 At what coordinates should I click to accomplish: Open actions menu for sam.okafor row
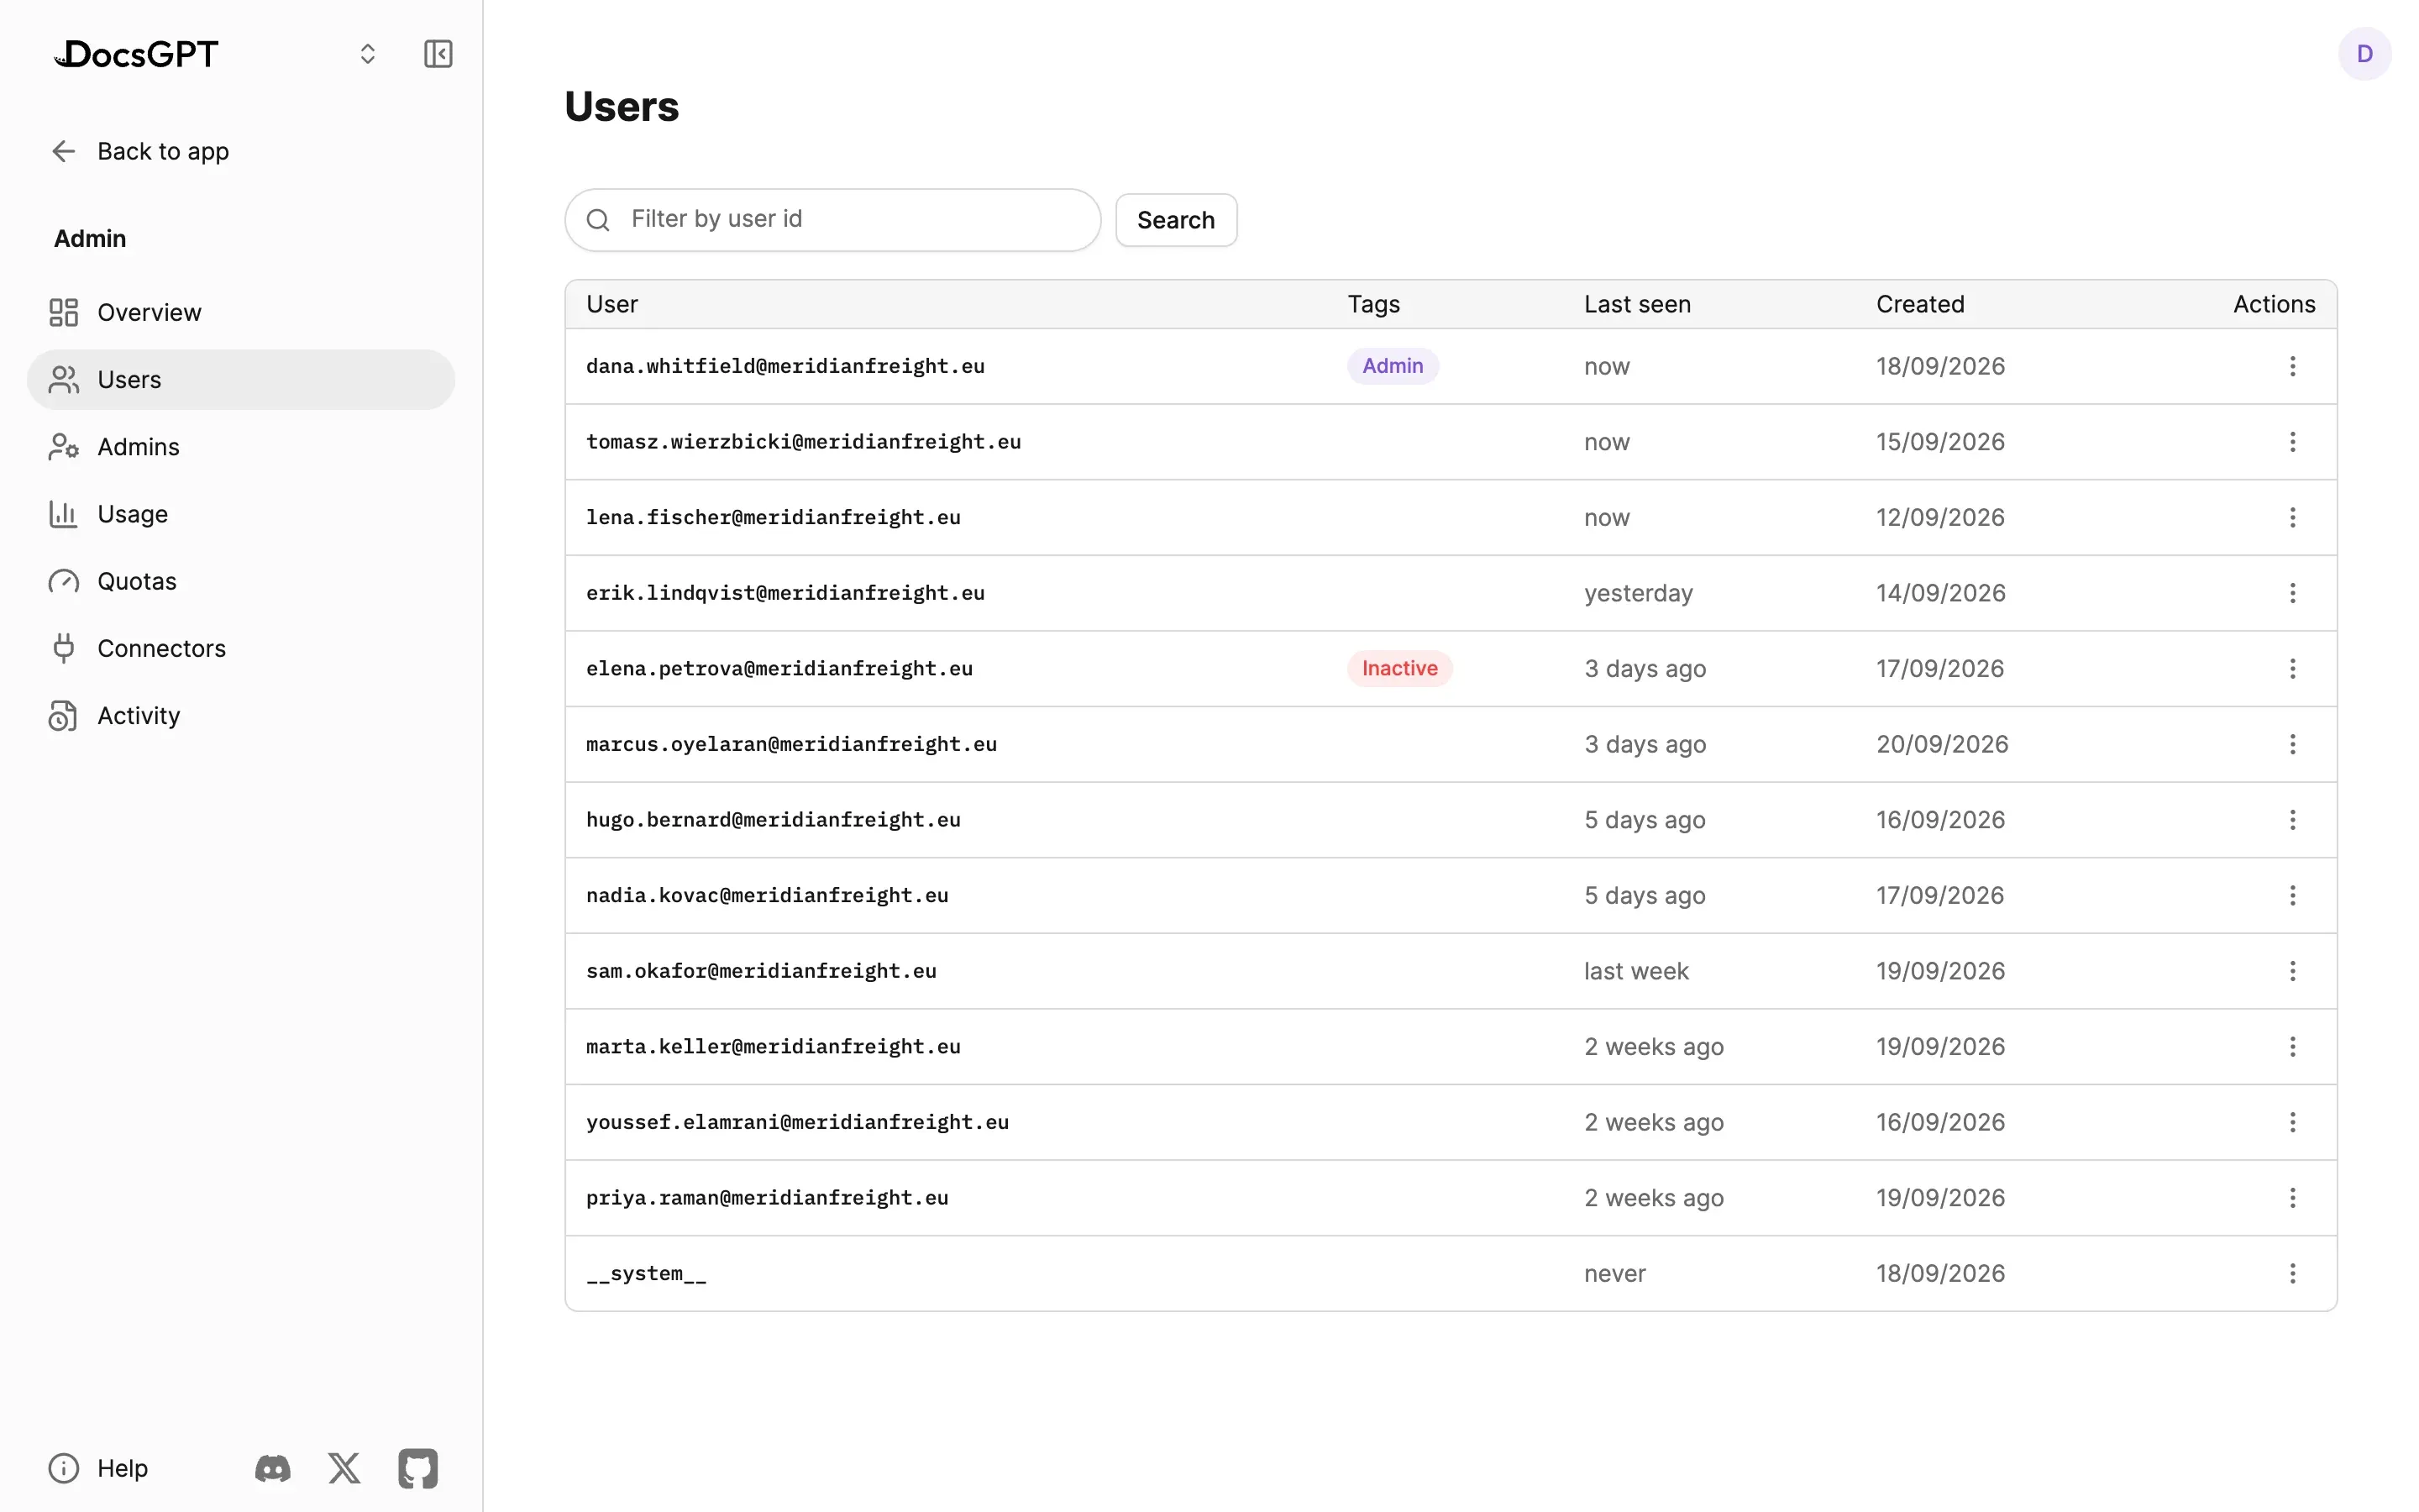[x=2292, y=971]
